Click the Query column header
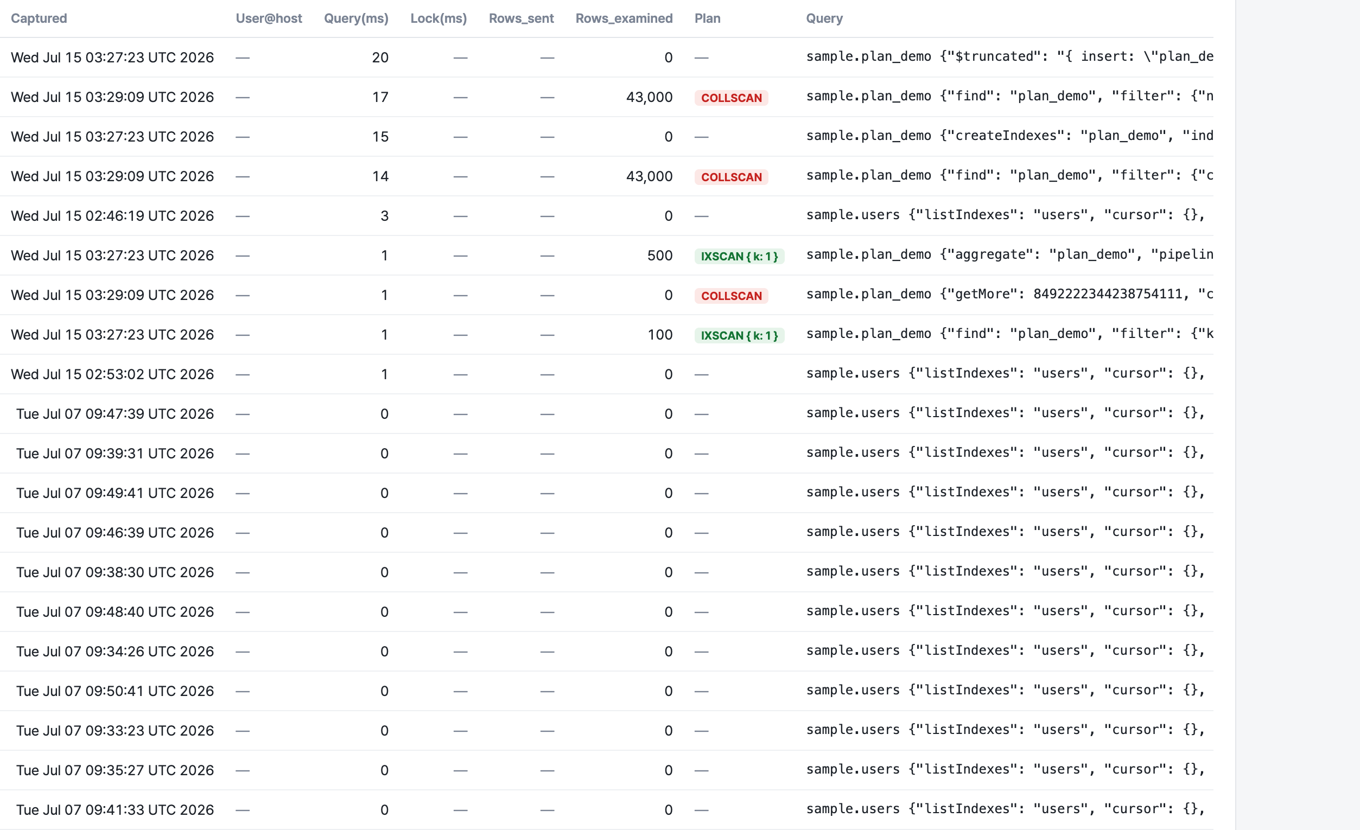The height and width of the screenshot is (830, 1360). [x=824, y=18]
